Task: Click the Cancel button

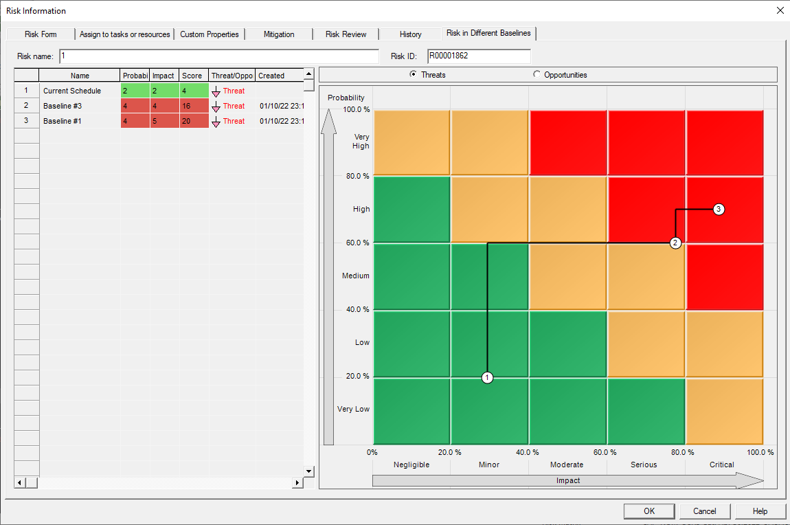Action: (704, 511)
